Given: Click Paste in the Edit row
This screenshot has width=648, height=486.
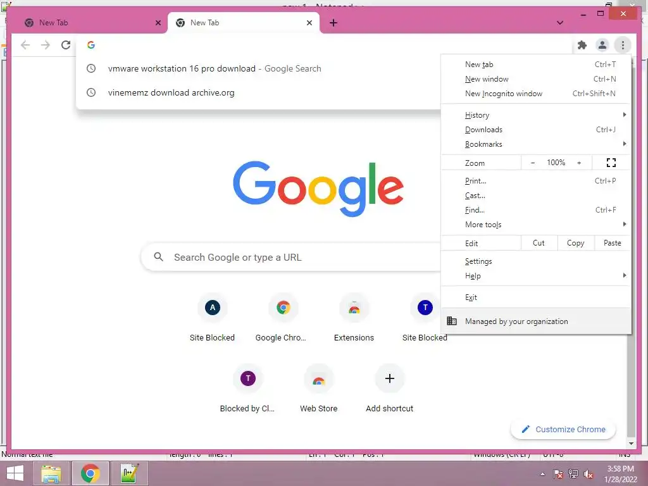Looking at the screenshot, I should (613, 243).
